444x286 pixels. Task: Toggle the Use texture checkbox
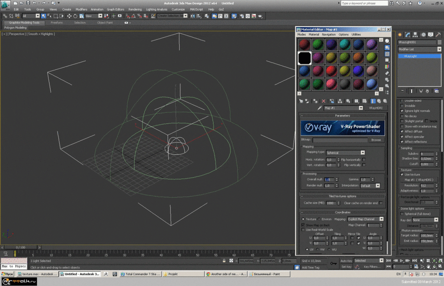pyautogui.click(x=402, y=175)
